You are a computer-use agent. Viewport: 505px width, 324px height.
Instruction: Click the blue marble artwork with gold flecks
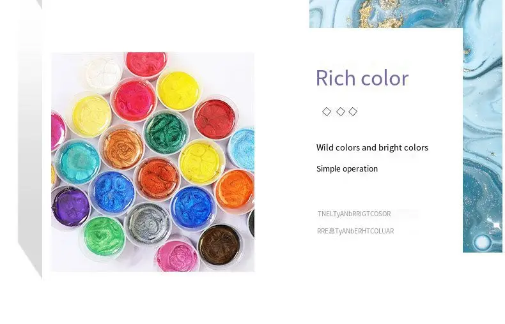coord(484,129)
